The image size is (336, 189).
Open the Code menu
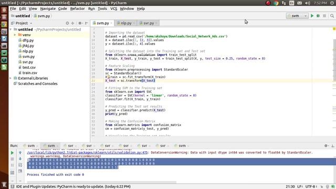(x=62, y=9)
